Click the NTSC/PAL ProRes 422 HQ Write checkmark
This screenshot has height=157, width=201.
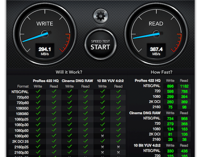tap(38, 91)
